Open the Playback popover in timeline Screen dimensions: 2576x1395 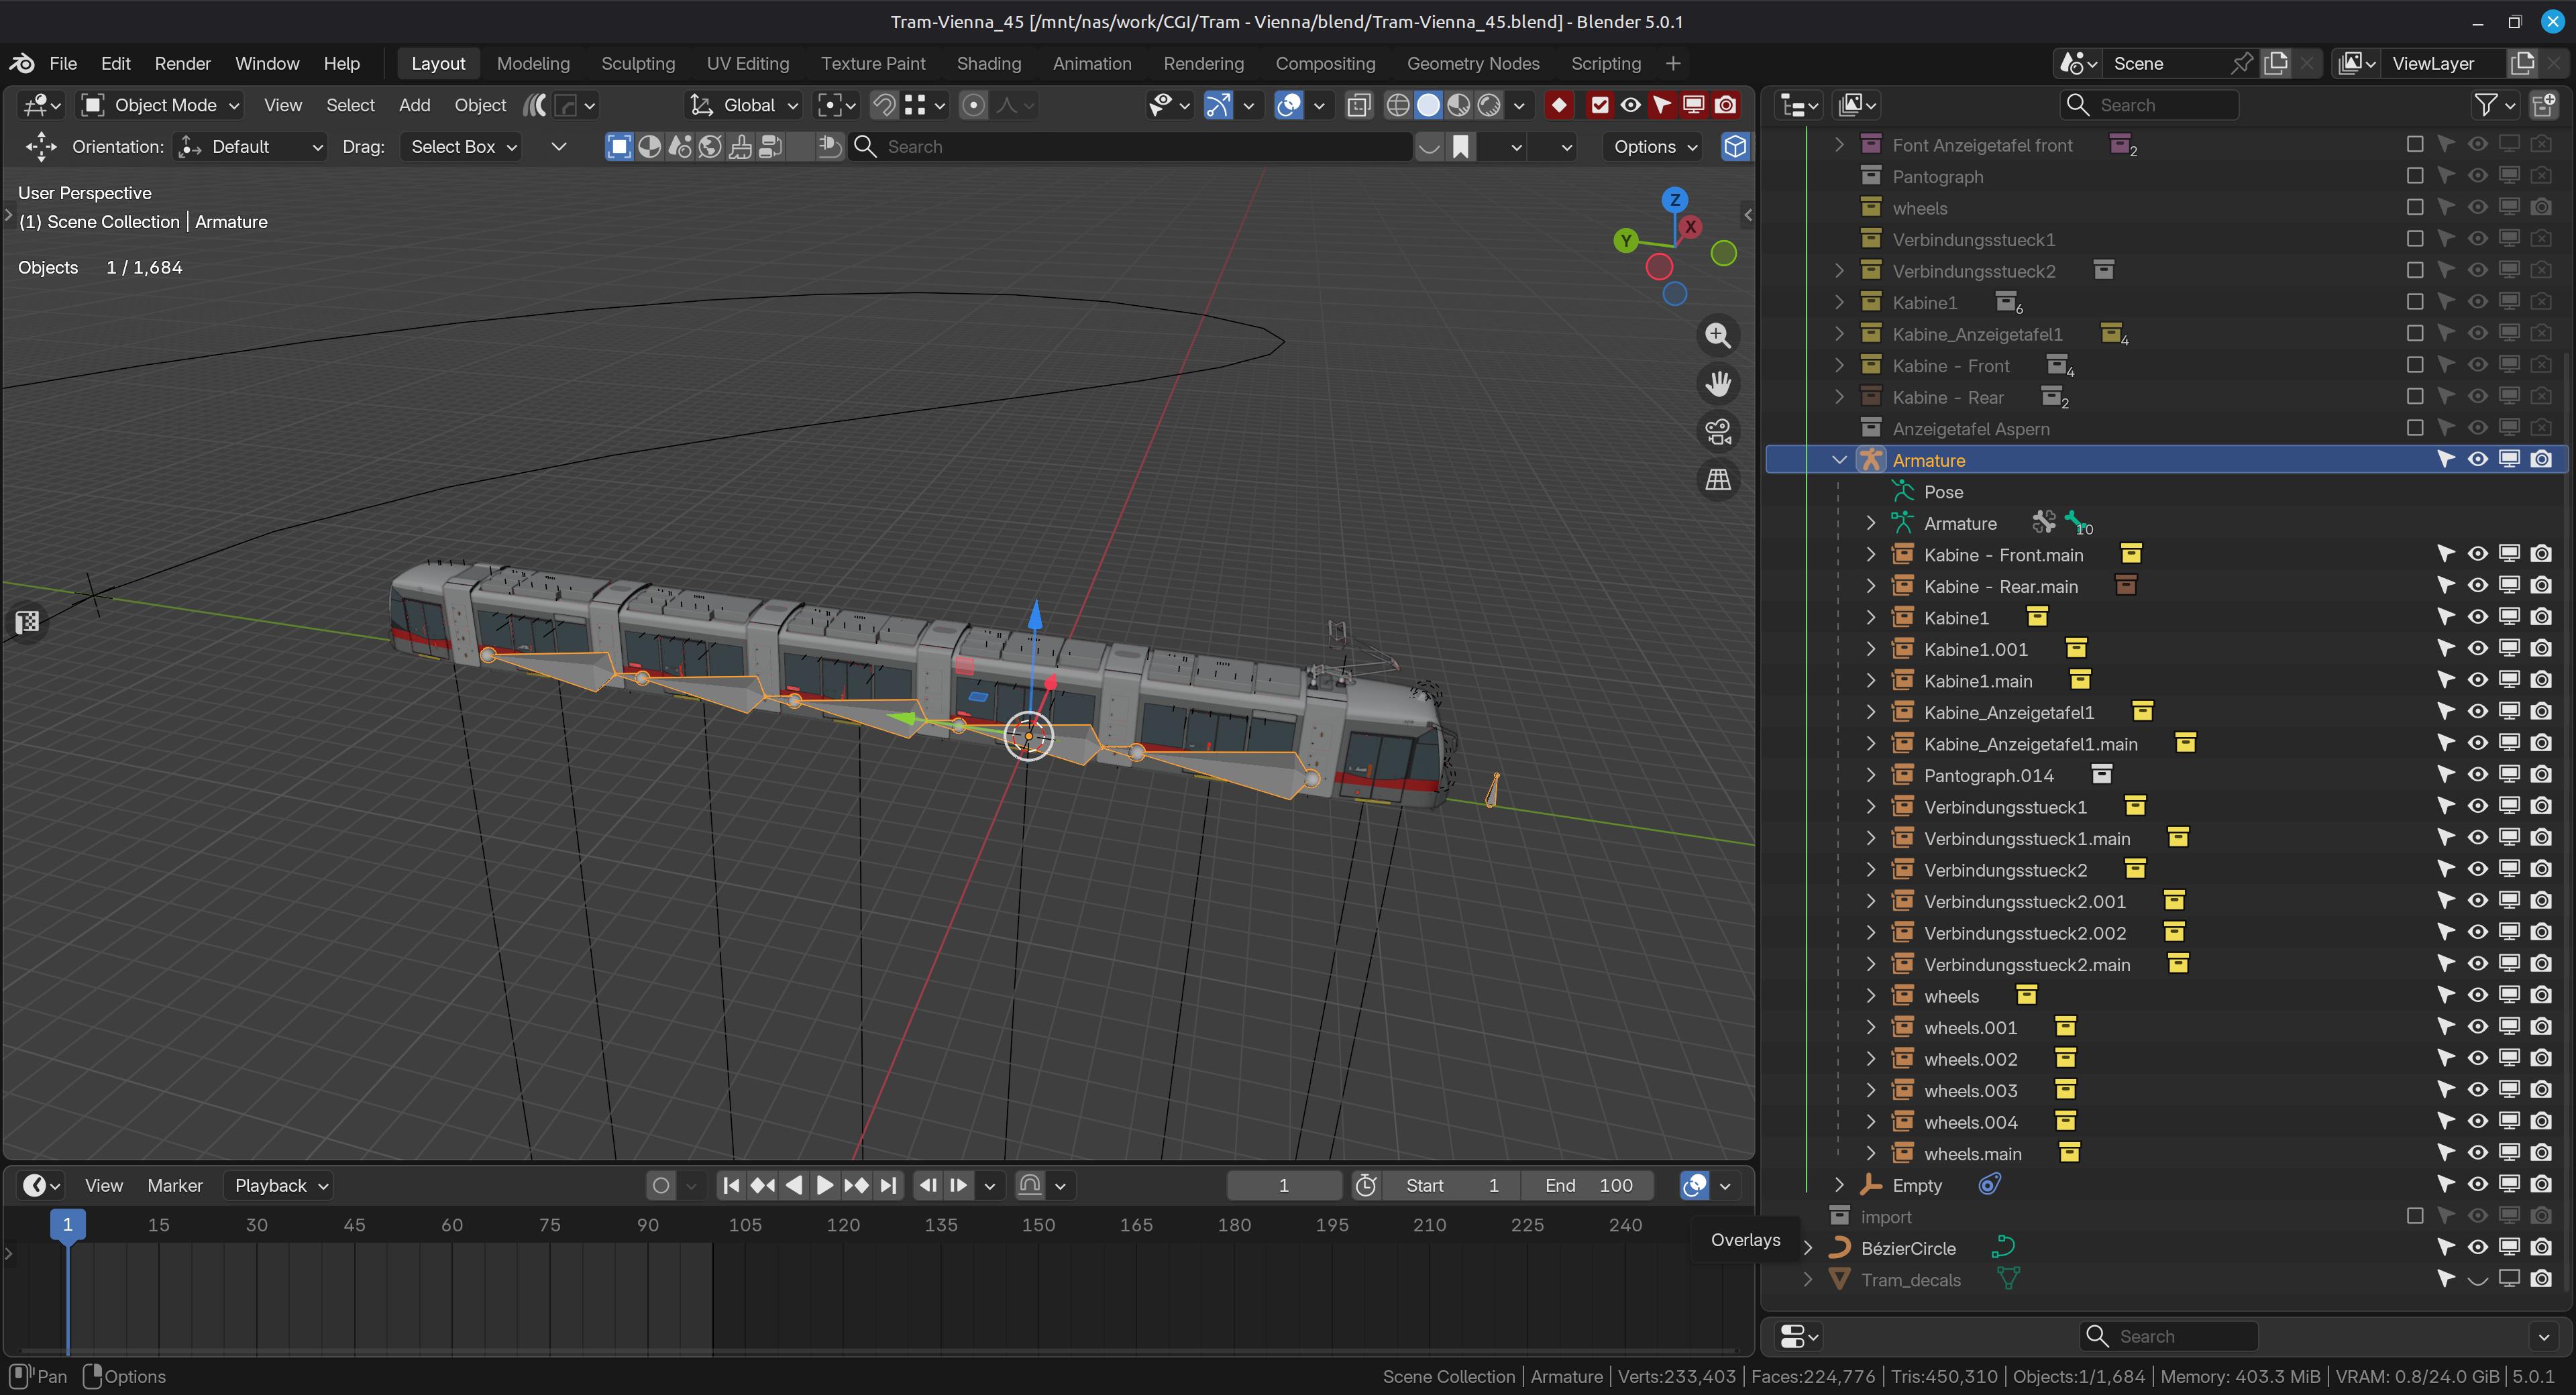coord(281,1185)
